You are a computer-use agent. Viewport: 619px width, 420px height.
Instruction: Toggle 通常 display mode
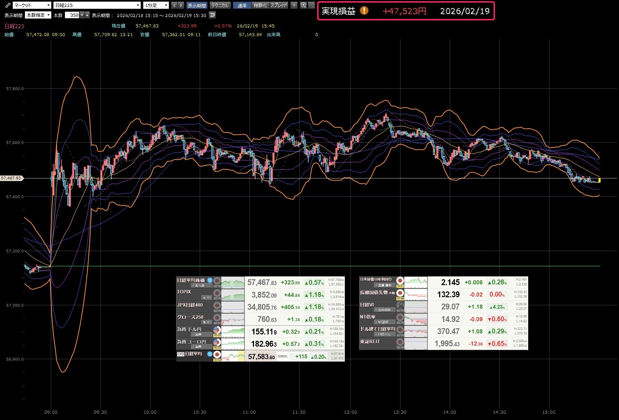pos(242,6)
